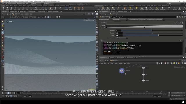Open the network editor Add menu
The image size is (186, 104).
pyautogui.click(x=102, y=63)
